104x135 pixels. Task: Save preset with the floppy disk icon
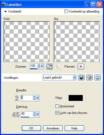[x=81, y=77]
